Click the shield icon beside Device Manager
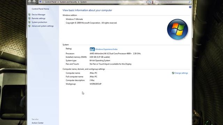Viewport: 223px width, 125px height. tap(29, 15)
